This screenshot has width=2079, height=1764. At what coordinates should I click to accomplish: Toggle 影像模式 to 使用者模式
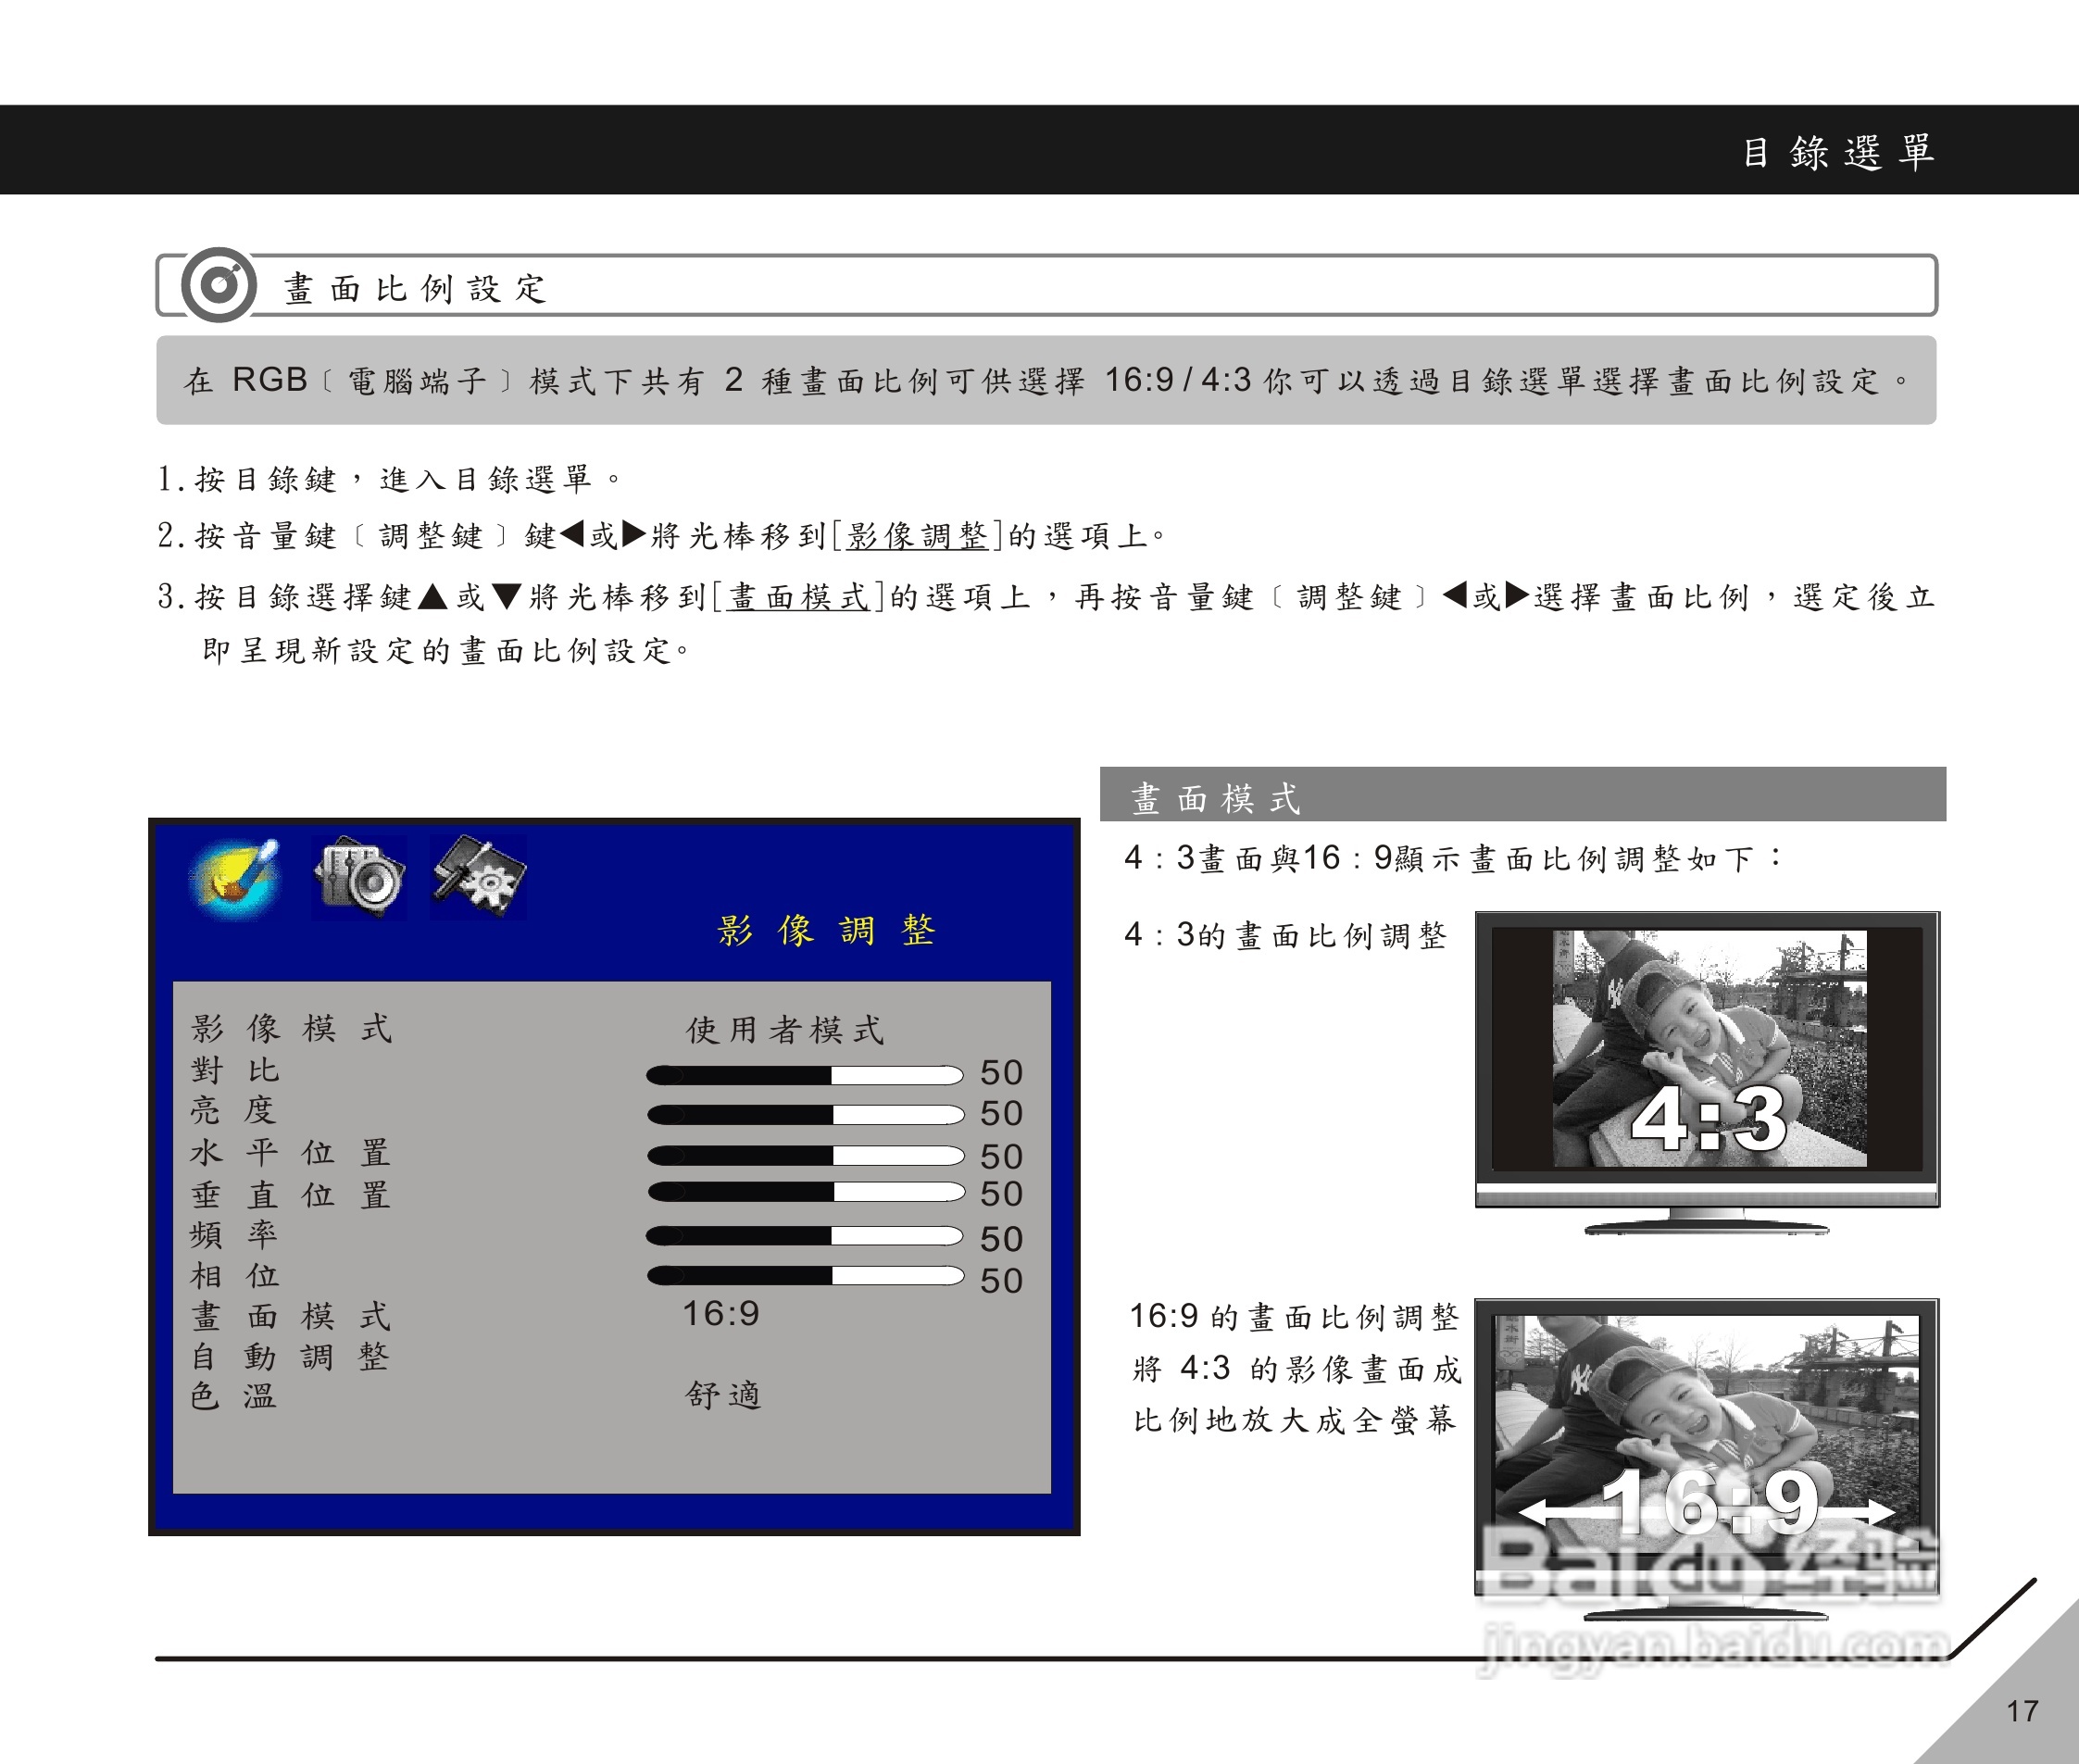point(783,1030)
